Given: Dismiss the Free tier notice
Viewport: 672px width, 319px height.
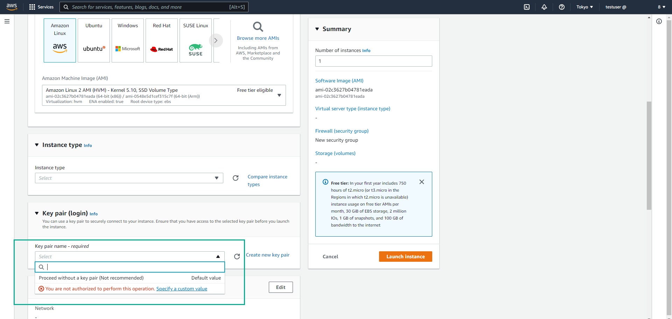Looking at the screenshot, I should tap(422, 182).
